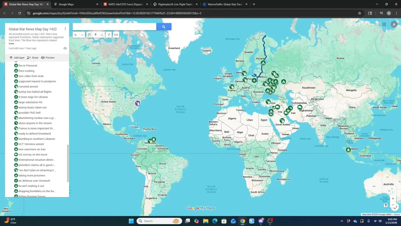Open the taskbar clock showing 9:05 PM

click(392, 221)
